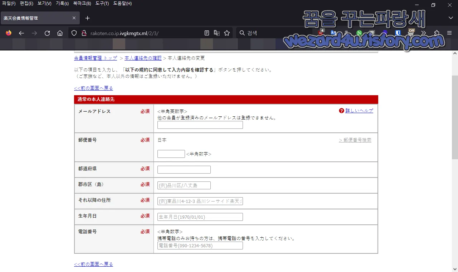Open the 詳しいヘルプ link
Viewport: 458px width, 272px height.
pos(359,111)
